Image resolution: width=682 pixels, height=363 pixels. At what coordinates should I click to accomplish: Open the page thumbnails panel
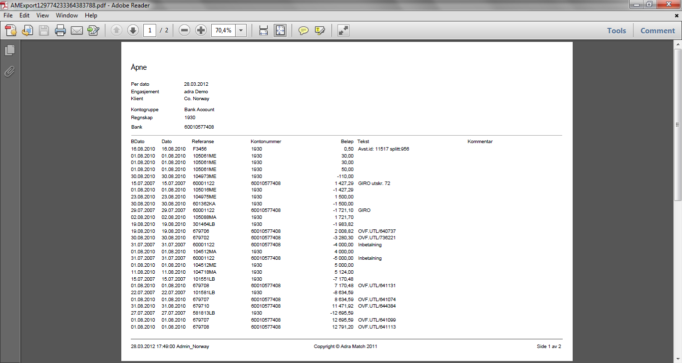click(10, 50)
